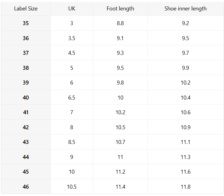
Task: Select foot length 9.3 cell
Action: 120,53
